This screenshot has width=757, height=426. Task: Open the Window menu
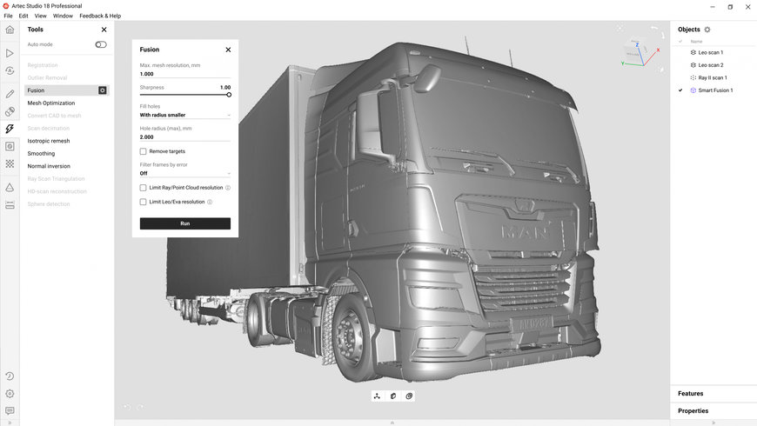[63, 16]
